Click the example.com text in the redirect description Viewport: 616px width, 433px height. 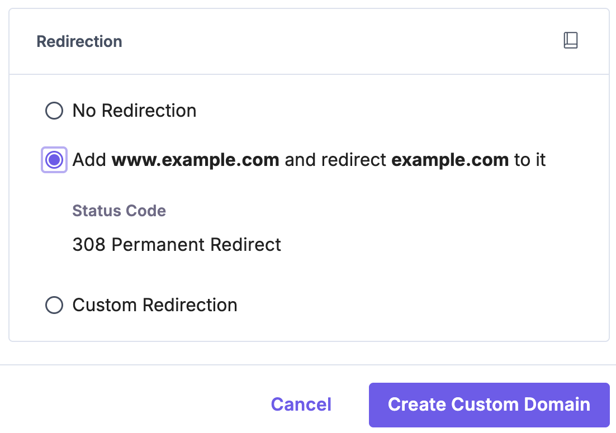pos(449,160)
